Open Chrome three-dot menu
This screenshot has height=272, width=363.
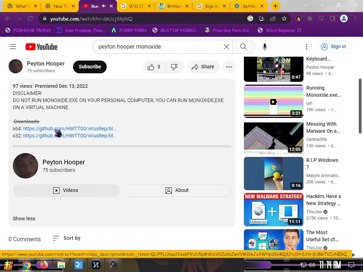pos(355,18)
